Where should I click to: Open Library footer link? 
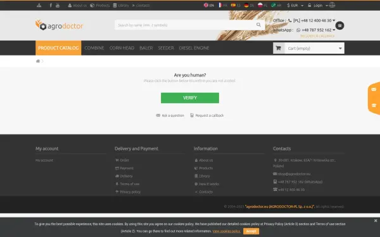click(202, 176)
